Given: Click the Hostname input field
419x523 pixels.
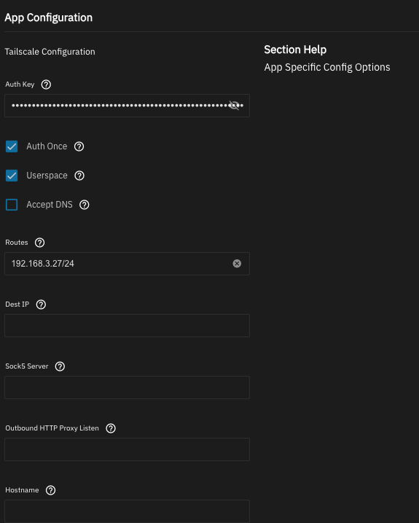Looking at the screenshot, I should [x=127, y=511].
